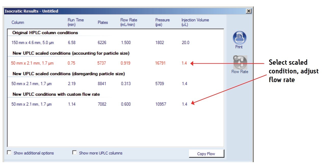
Task: Click the Copy Flow button
Action: click(206, 153)
